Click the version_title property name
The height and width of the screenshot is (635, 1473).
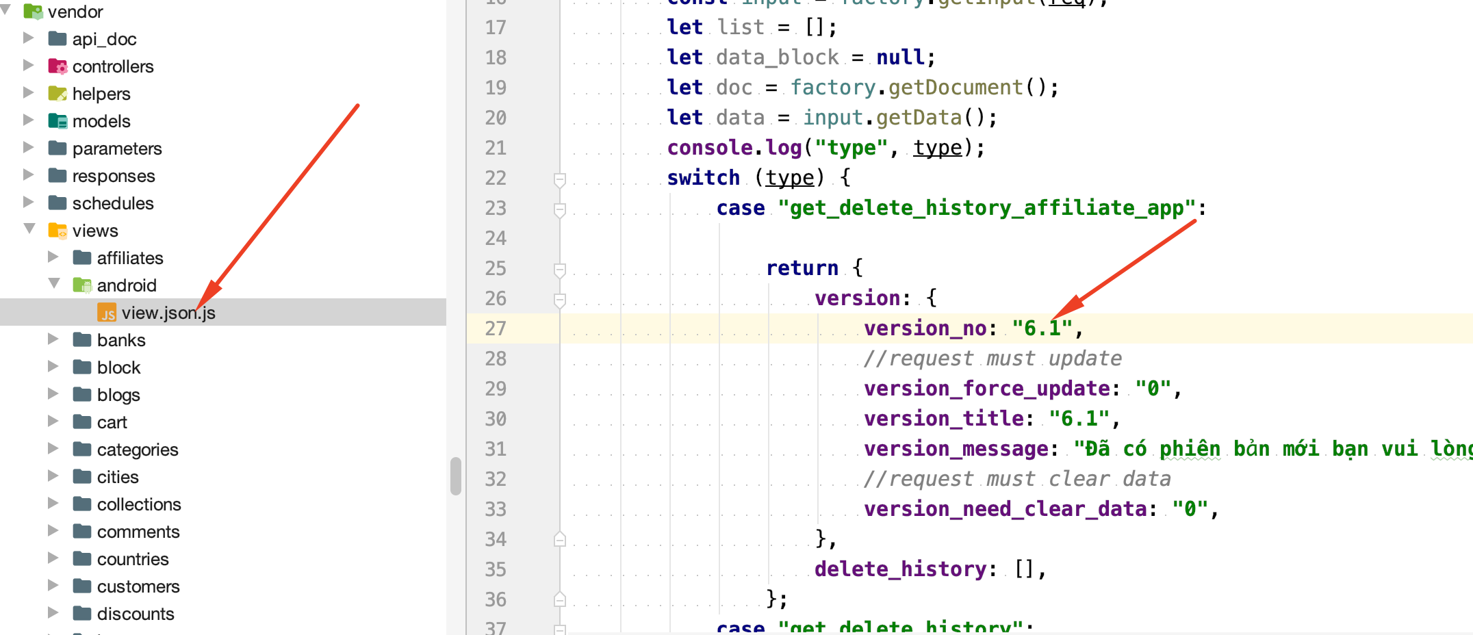[x=944, y=419]
